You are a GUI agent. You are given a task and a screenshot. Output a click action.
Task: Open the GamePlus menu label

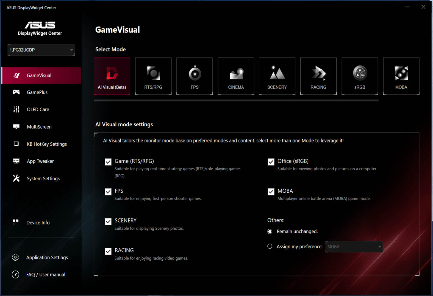(x=37, y=92)
